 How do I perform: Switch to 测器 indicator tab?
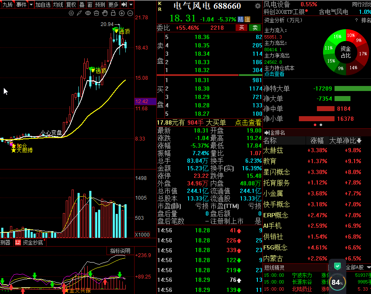tap(5, 242)
